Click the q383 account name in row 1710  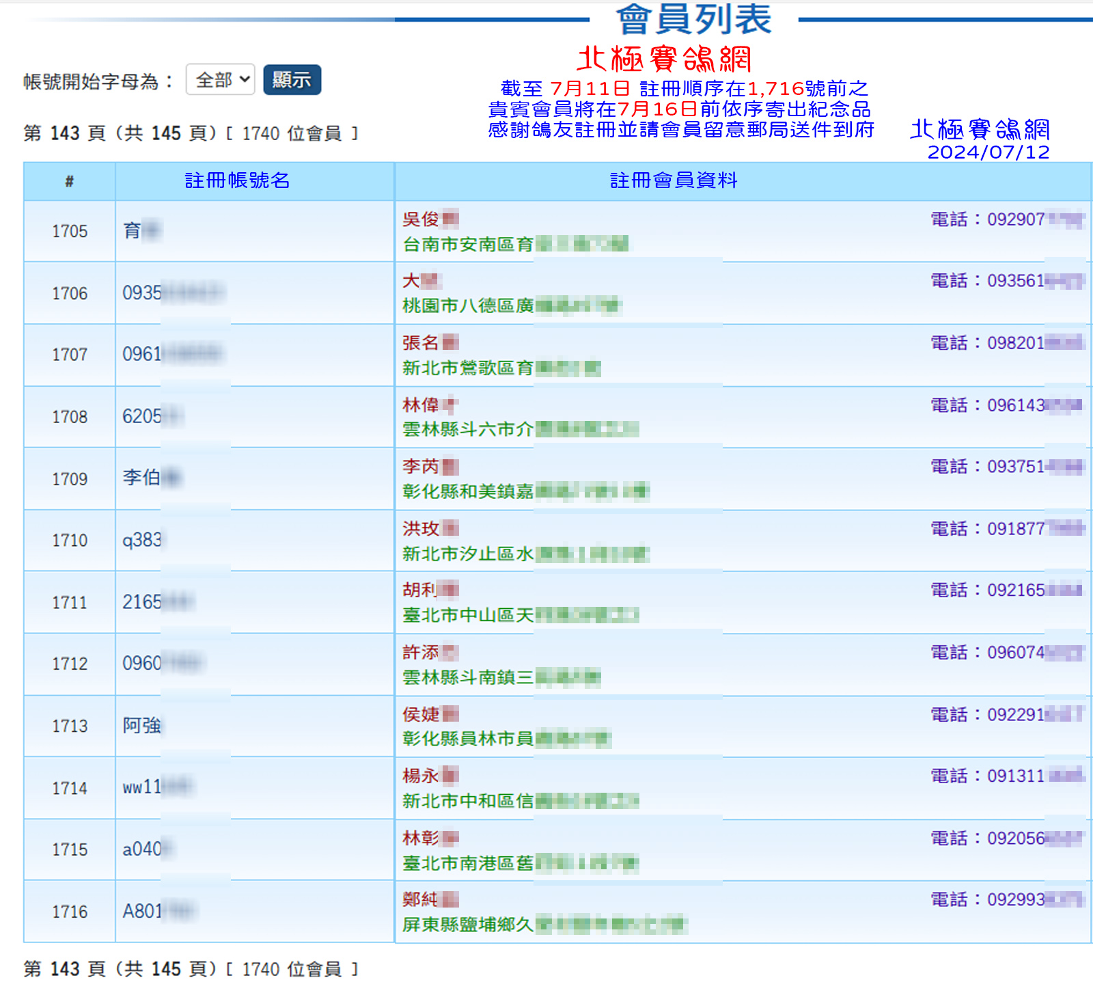tap(142, 540)
